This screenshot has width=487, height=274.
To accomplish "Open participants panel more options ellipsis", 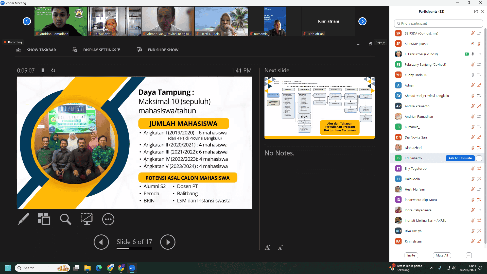I will click(x=469, y=255).
